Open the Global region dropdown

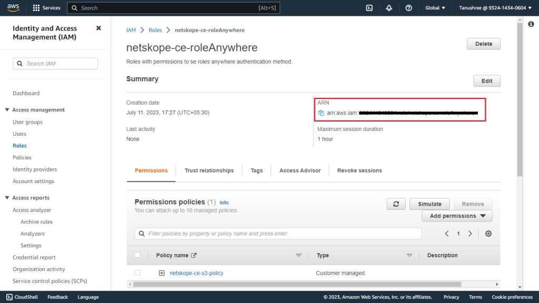(435, 8)
